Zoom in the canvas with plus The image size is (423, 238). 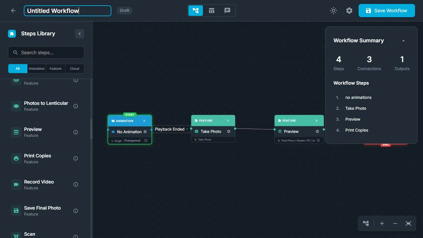(x=382, y=223)
